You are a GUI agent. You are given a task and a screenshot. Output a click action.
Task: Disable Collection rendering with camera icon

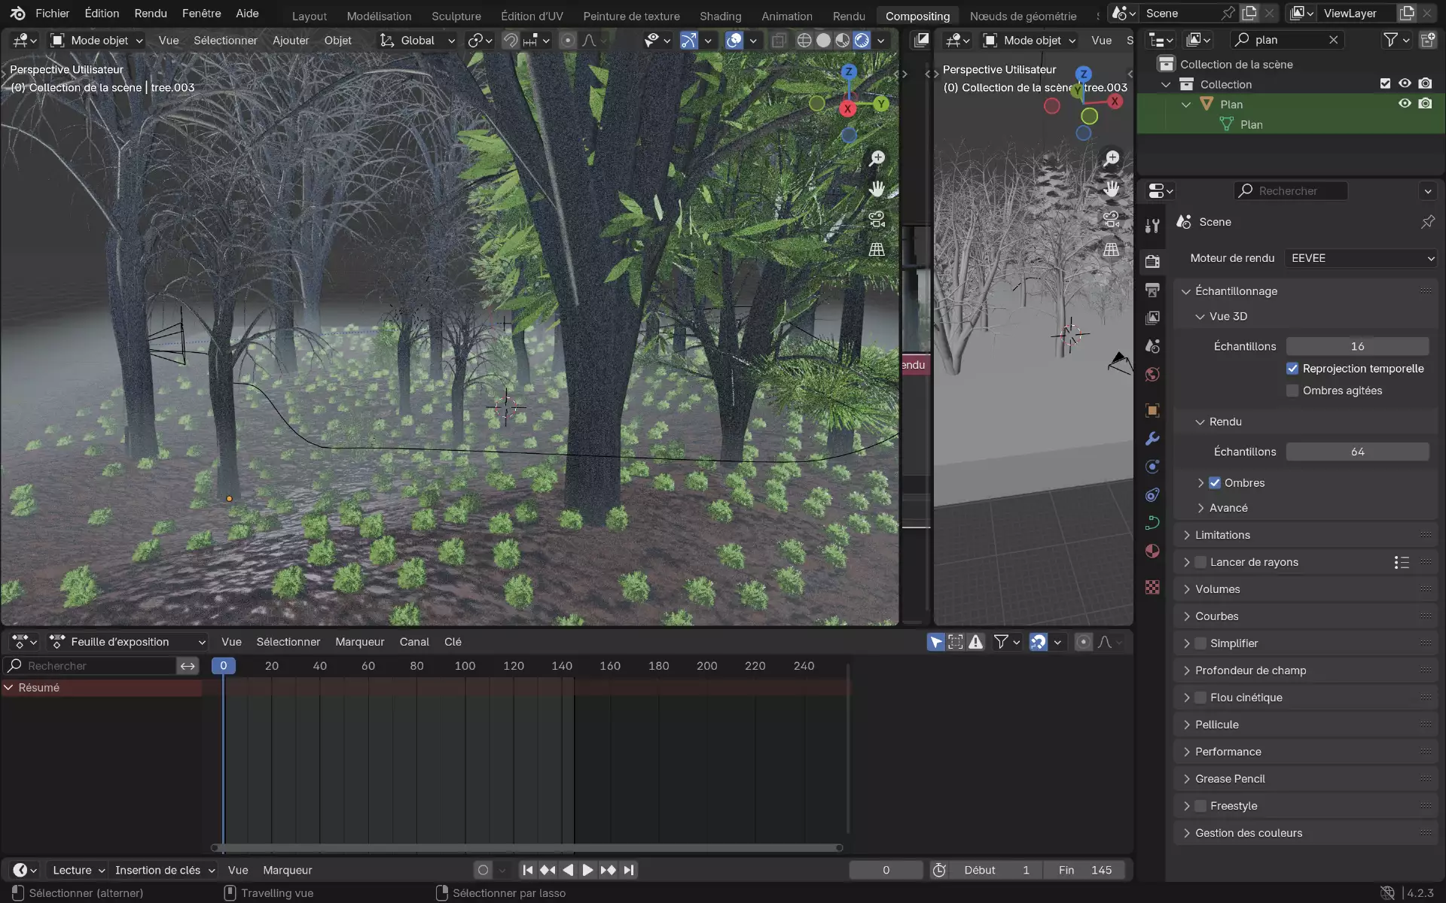tap(1425, 84)
